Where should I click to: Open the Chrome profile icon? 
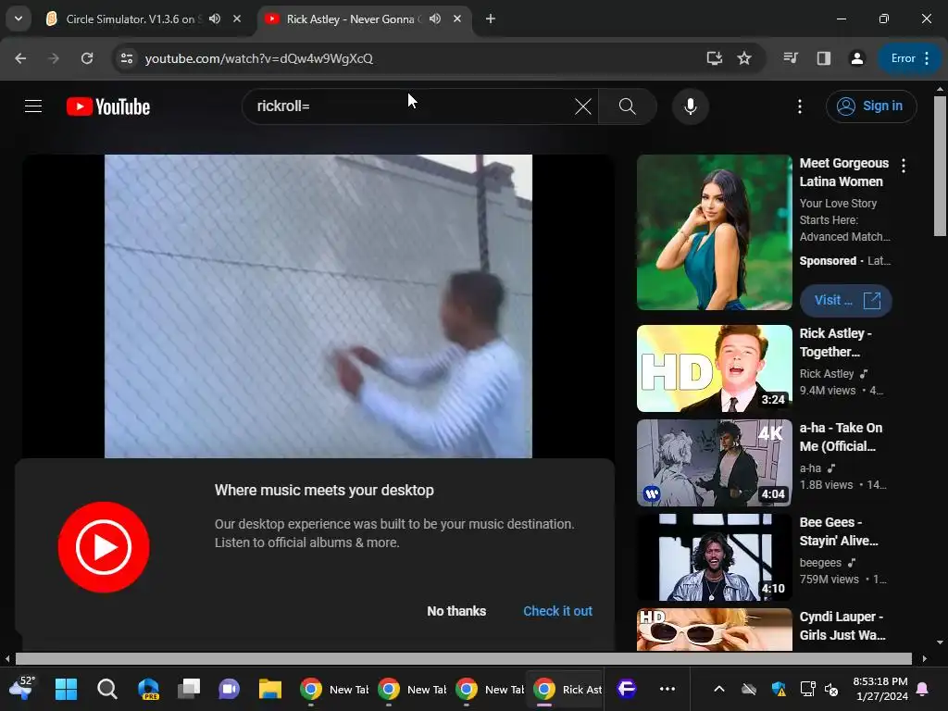856,58
